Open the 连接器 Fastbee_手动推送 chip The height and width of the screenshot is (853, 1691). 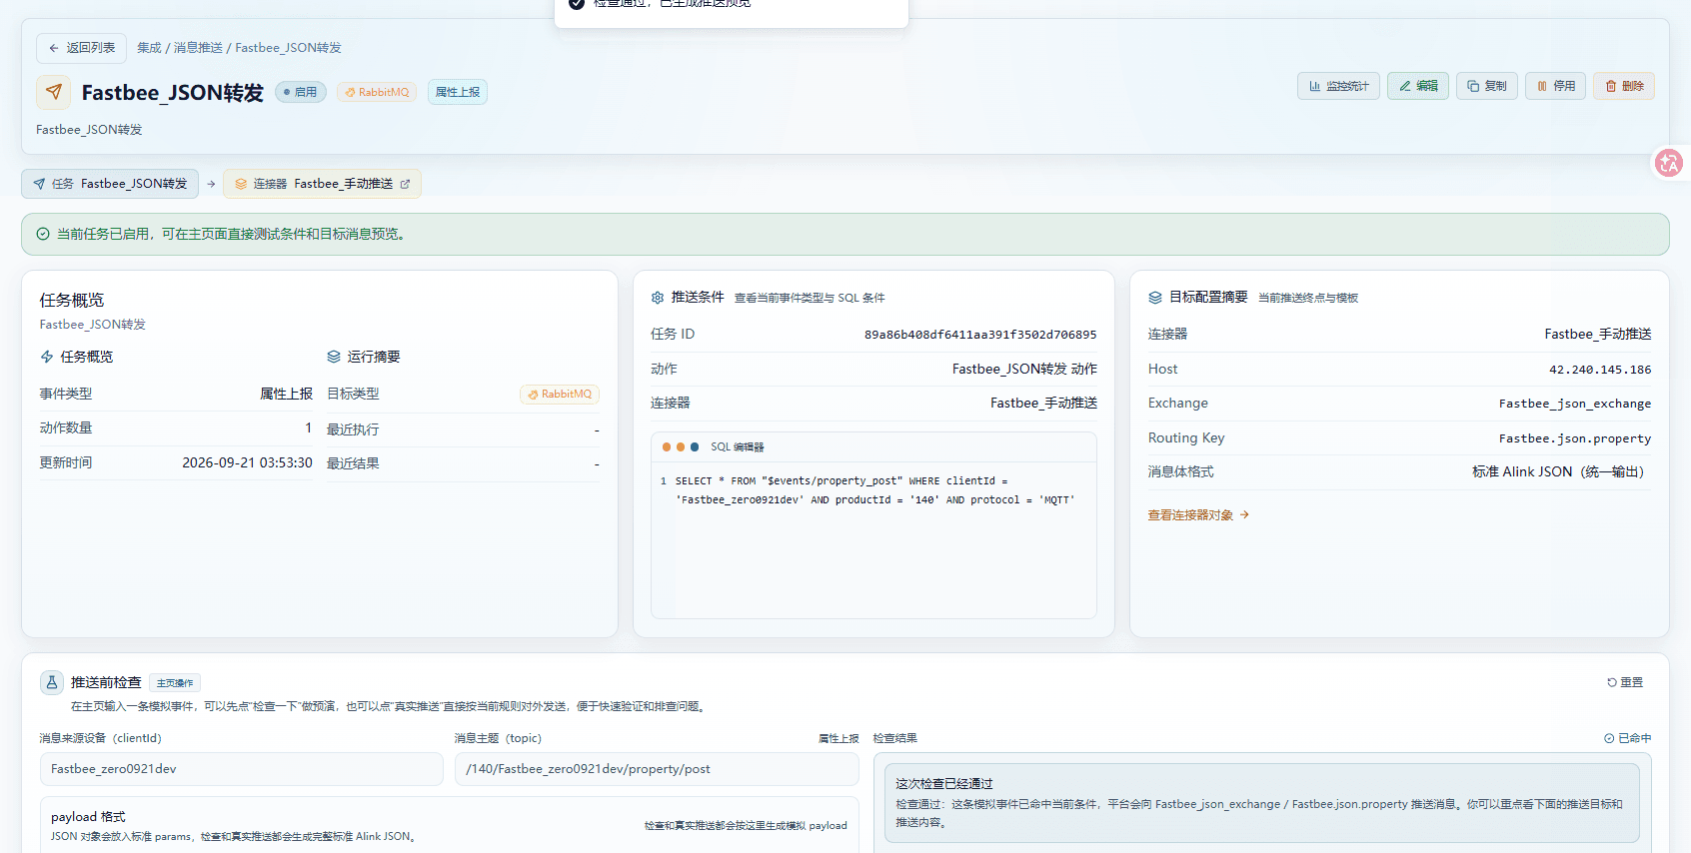click(322, 184)
